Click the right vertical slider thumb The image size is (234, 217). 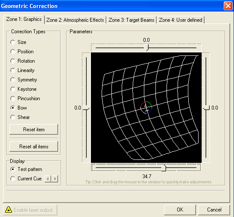[x=206, y=107]
